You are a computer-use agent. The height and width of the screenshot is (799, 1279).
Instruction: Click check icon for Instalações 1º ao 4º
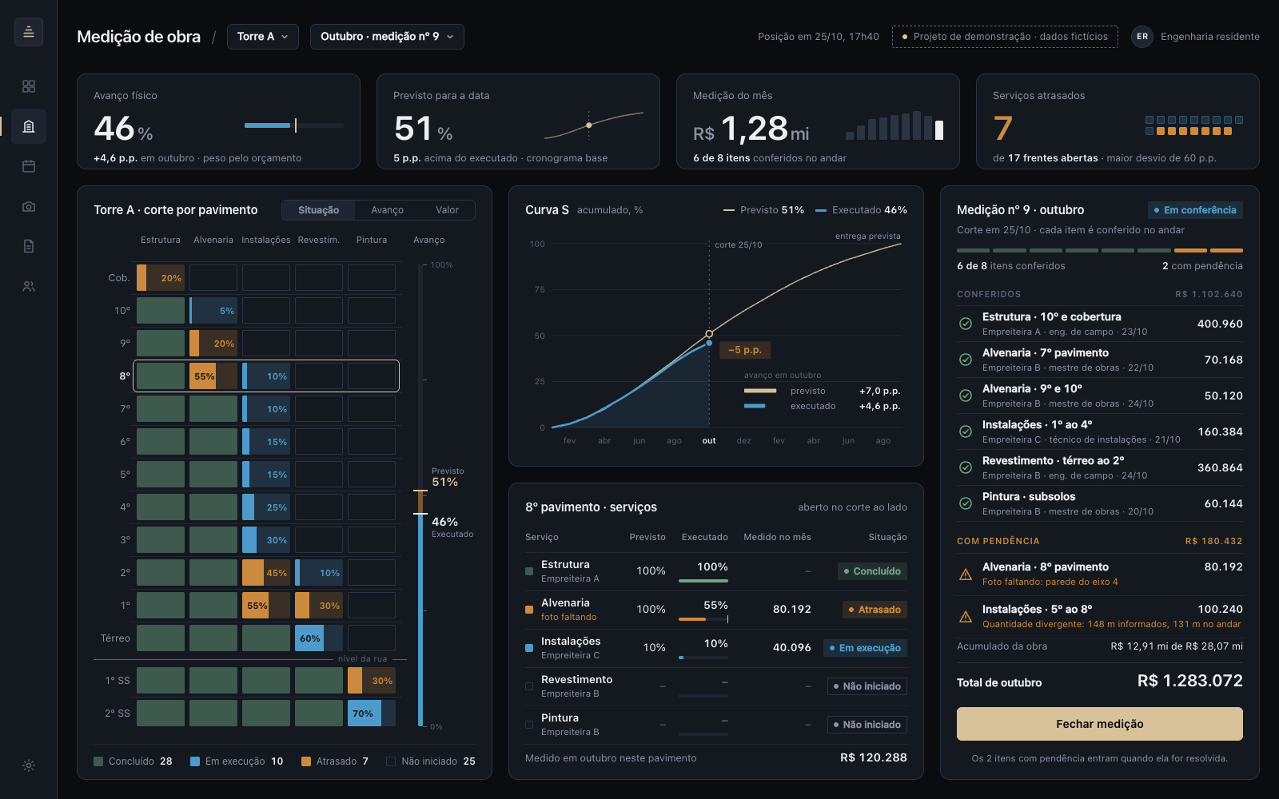click(x=966, y=431)
